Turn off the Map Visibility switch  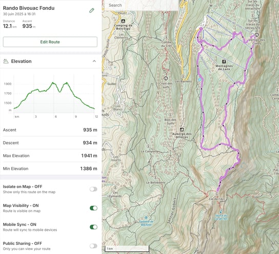pyautogui.click(x=93, y=208)
